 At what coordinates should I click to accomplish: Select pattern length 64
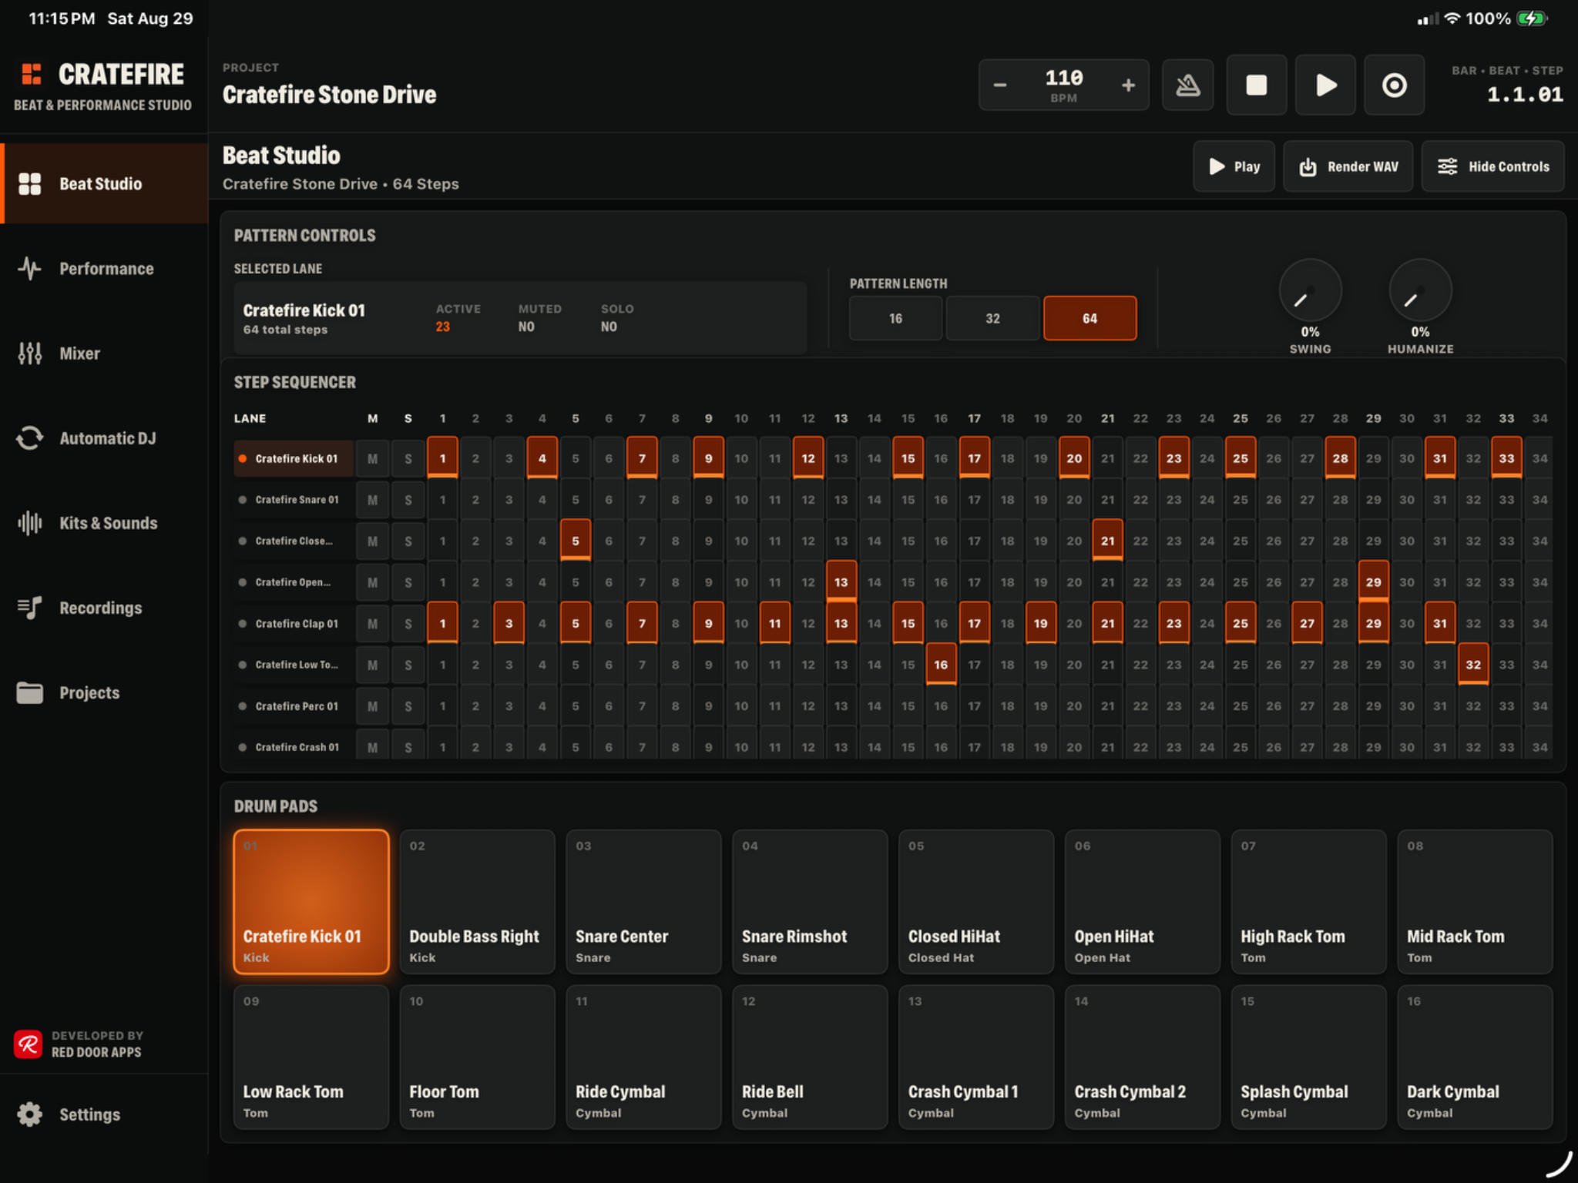1089,318
